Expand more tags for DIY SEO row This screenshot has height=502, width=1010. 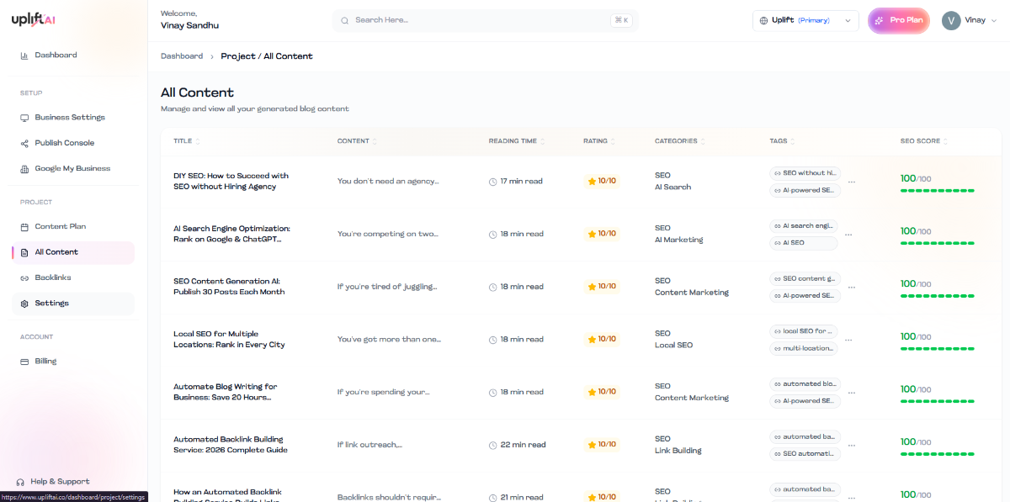pos(851,182)
